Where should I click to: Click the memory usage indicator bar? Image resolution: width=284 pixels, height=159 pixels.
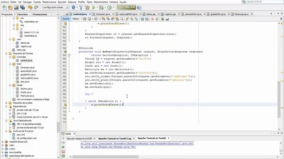(x=126, y=7)
